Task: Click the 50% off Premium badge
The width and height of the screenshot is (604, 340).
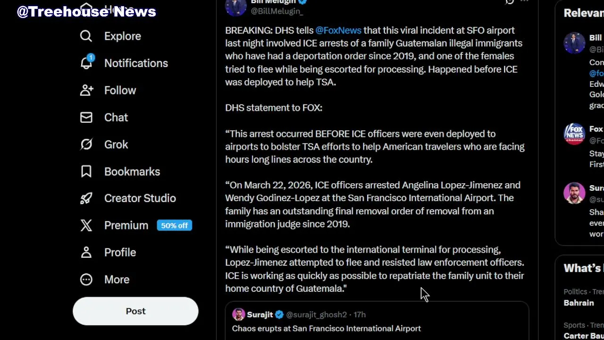Action: click(x=174, y=225)
